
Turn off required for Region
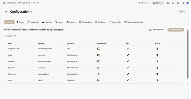click(x=98, y=55)
